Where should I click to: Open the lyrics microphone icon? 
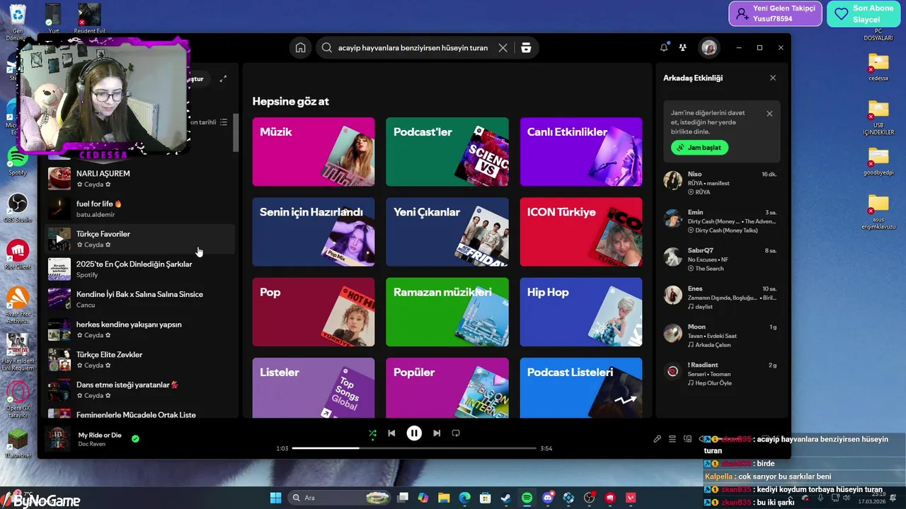(657, 439)
